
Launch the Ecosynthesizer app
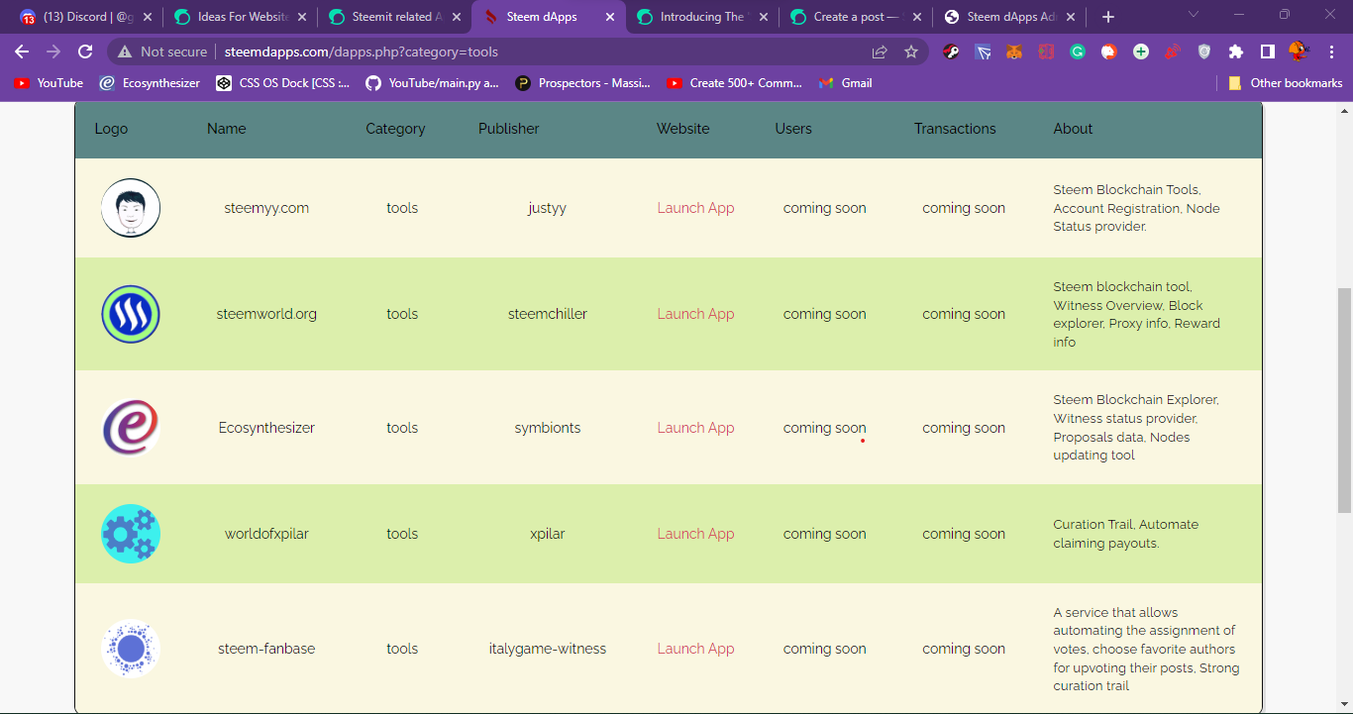pyautogui.click(x=695, y=428)
